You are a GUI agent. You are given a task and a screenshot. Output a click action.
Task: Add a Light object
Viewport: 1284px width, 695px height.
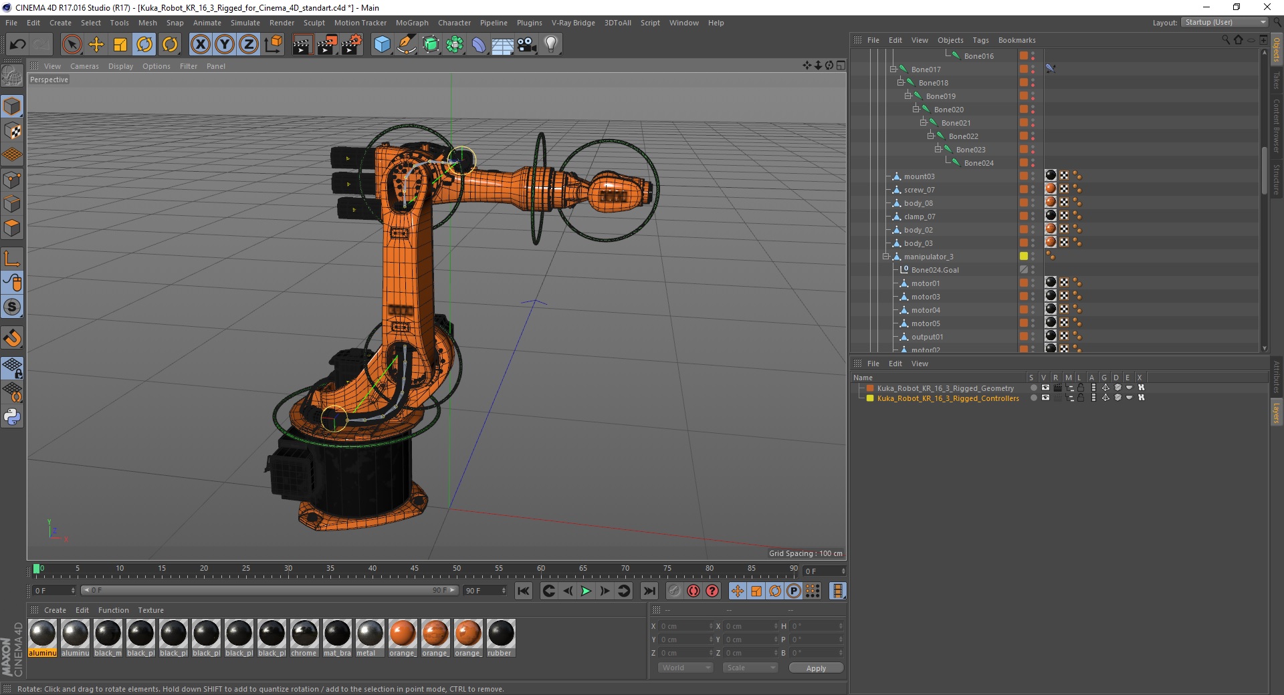pyautogui.click(x=551, y=45)
